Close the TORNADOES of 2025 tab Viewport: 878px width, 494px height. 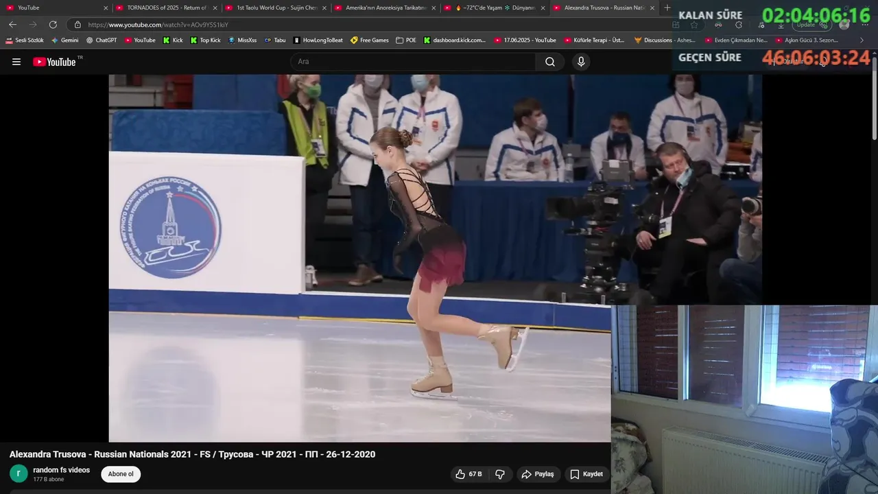(x=215, y=8)
